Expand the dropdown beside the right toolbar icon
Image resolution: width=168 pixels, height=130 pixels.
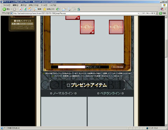[165, 9]
